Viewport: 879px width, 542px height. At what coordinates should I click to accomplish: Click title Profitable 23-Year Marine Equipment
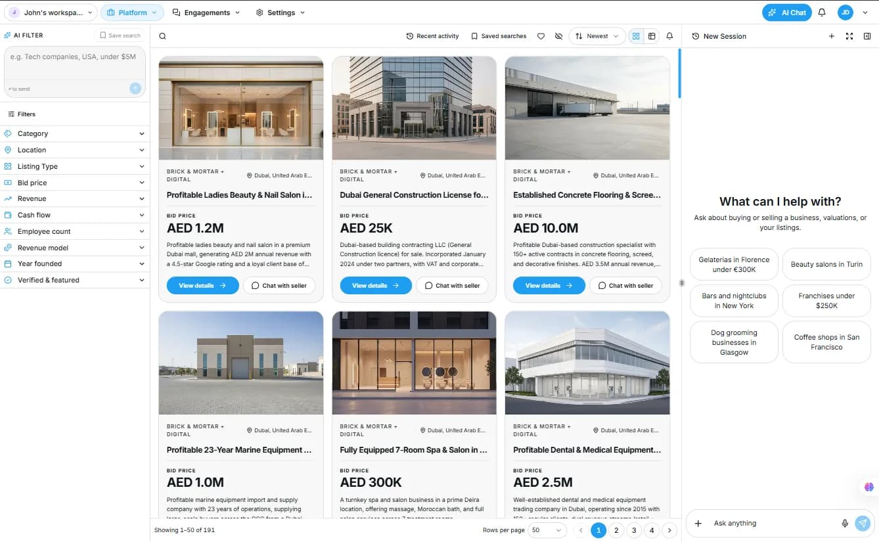pyautogui.click(x=239, y=450)
